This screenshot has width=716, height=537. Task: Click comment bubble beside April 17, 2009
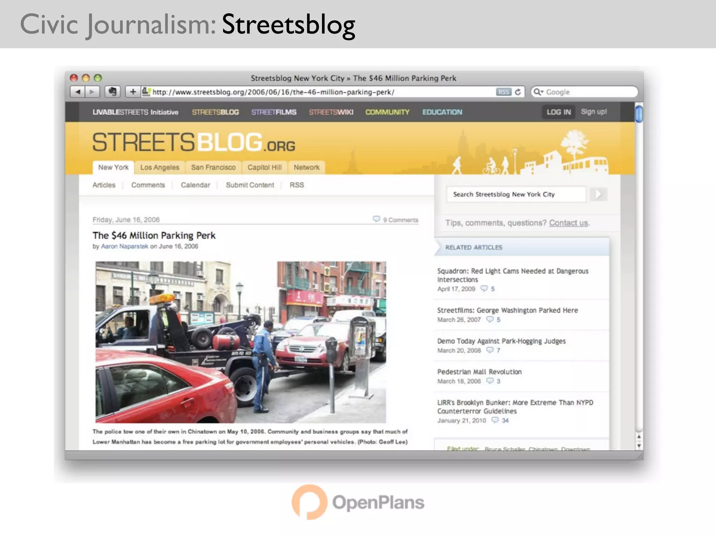click(484, 288)
